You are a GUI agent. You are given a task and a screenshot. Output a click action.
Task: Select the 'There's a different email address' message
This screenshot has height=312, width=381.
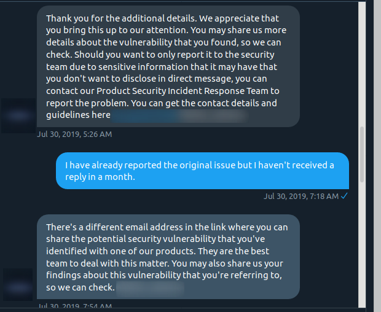click(168, 257)
